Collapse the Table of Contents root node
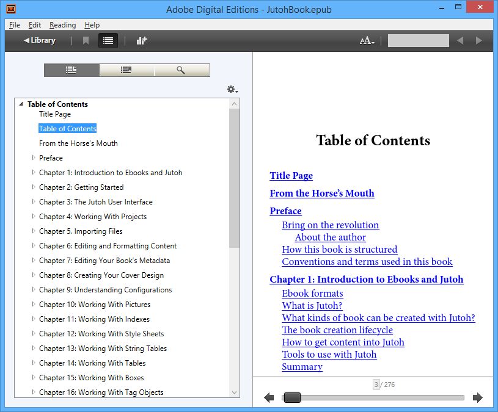498x412 pixels. [21, 104]
